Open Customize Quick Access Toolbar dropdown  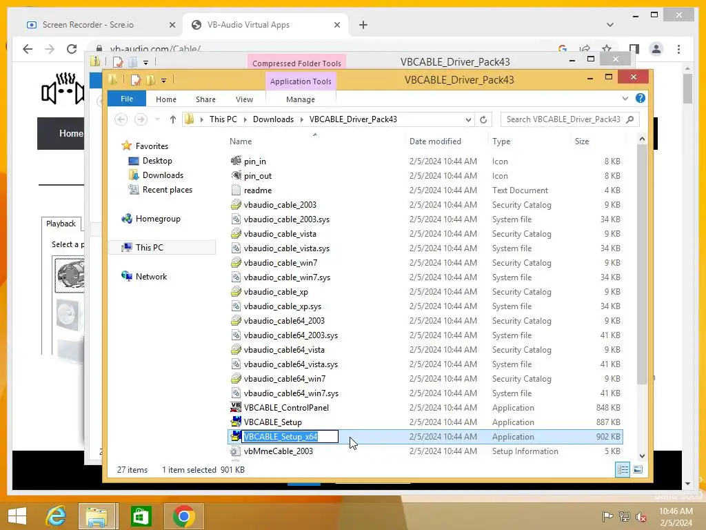(x=163, y=81)
